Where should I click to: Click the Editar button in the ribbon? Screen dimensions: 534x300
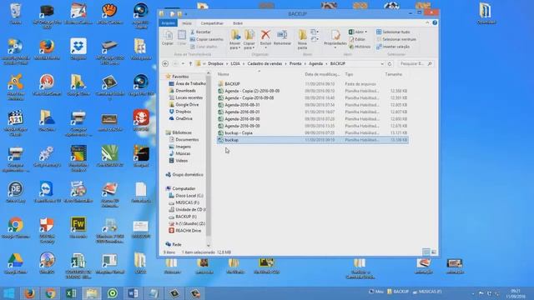(x=357, y=39)
